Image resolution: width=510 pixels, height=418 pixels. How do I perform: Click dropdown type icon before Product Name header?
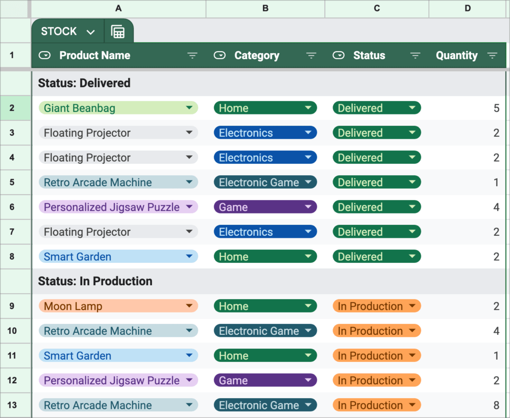pos(44,56)
